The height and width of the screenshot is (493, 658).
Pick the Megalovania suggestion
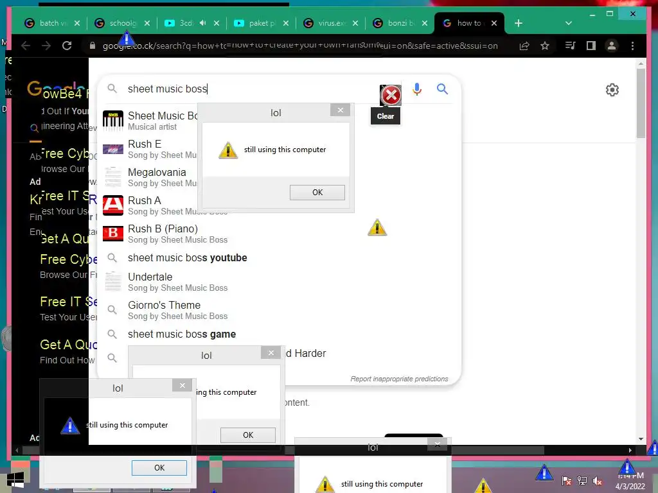point(149,177)
